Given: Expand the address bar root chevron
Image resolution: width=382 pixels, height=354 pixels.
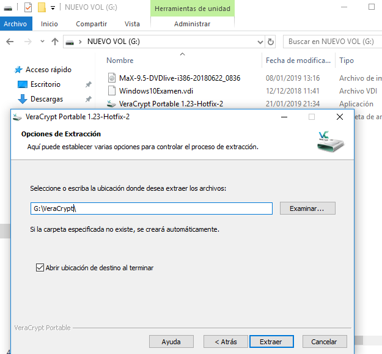Looking at the screenshot, I should click(80, 42).
